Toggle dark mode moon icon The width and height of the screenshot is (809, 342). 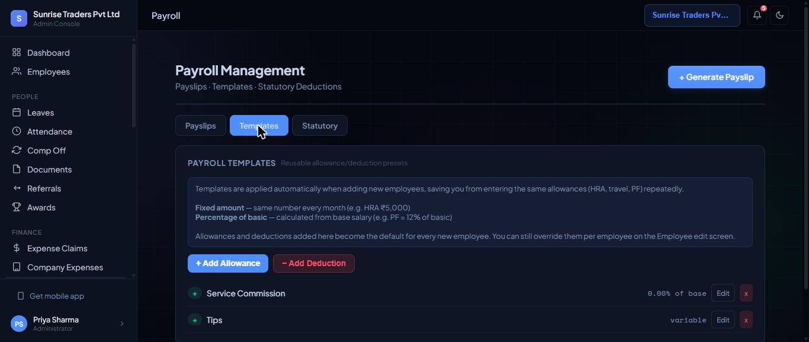779,15
